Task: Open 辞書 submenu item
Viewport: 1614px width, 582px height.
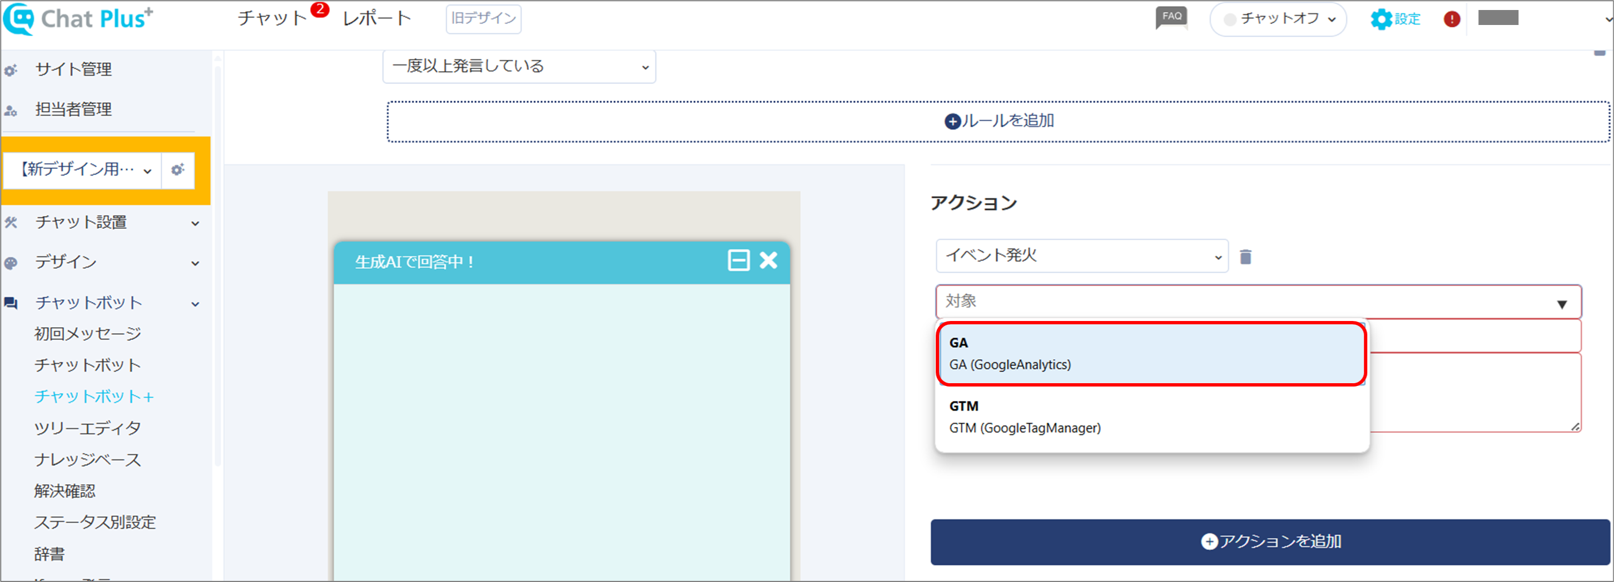Action: point(49,554)
